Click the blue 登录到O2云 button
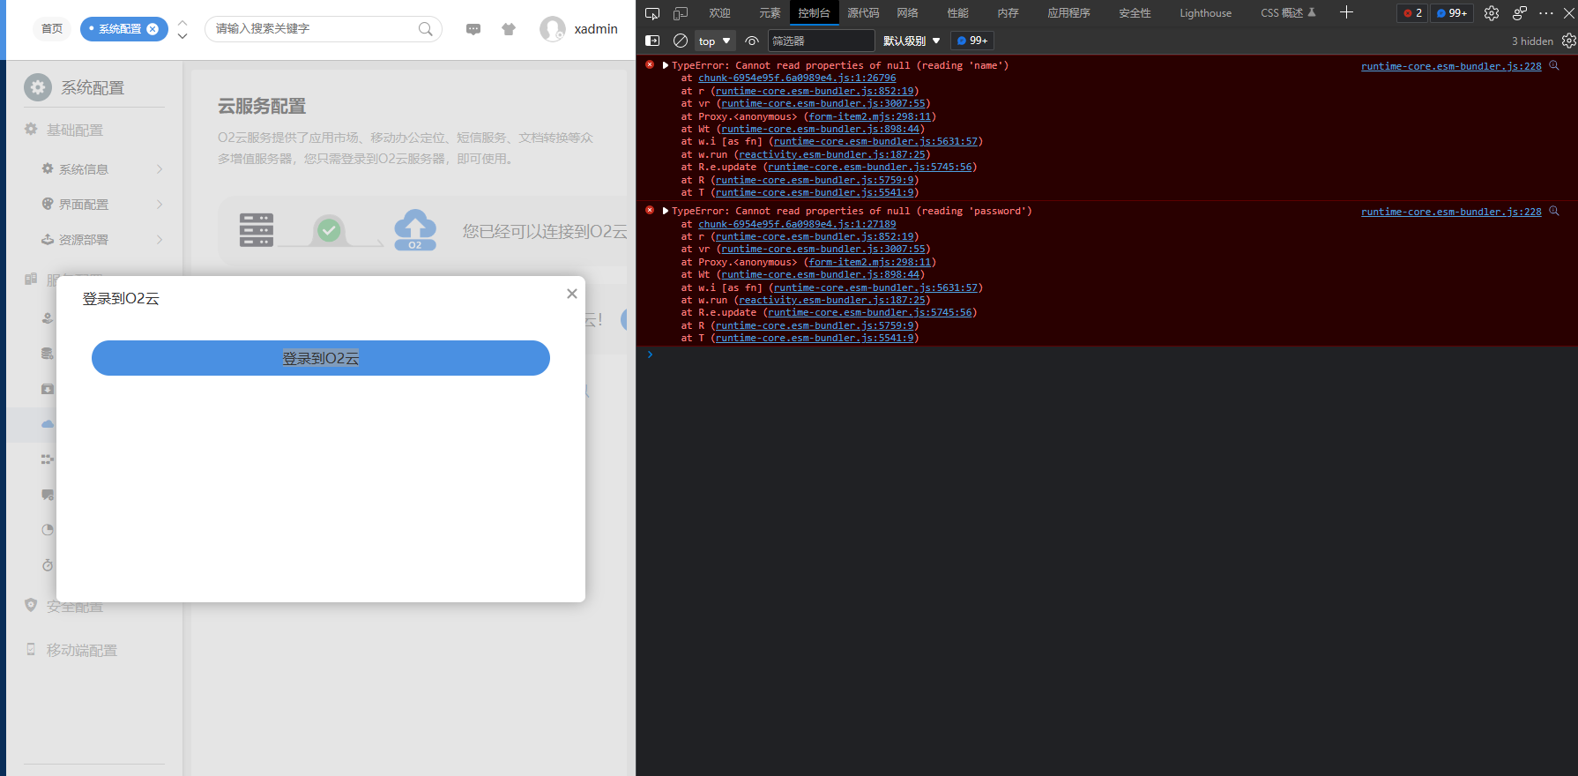The width and height of the screenshot is (1578, 776). (321, 358)
